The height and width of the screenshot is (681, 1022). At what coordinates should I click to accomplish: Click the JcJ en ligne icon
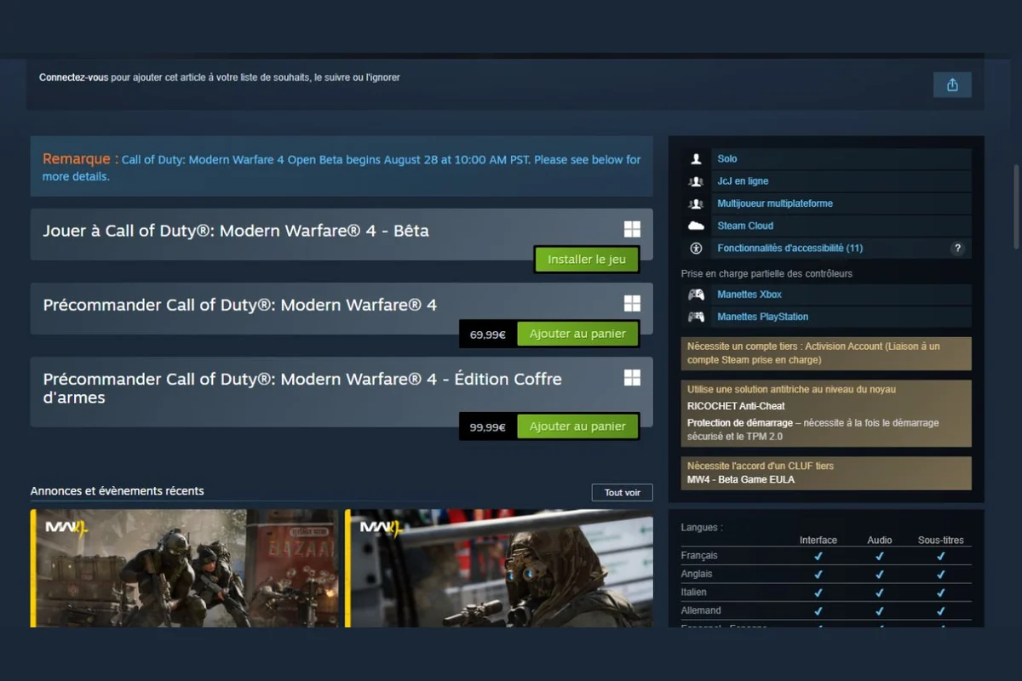point(697,181)
